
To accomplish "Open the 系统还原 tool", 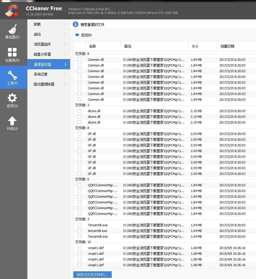I will pos(49,74).
